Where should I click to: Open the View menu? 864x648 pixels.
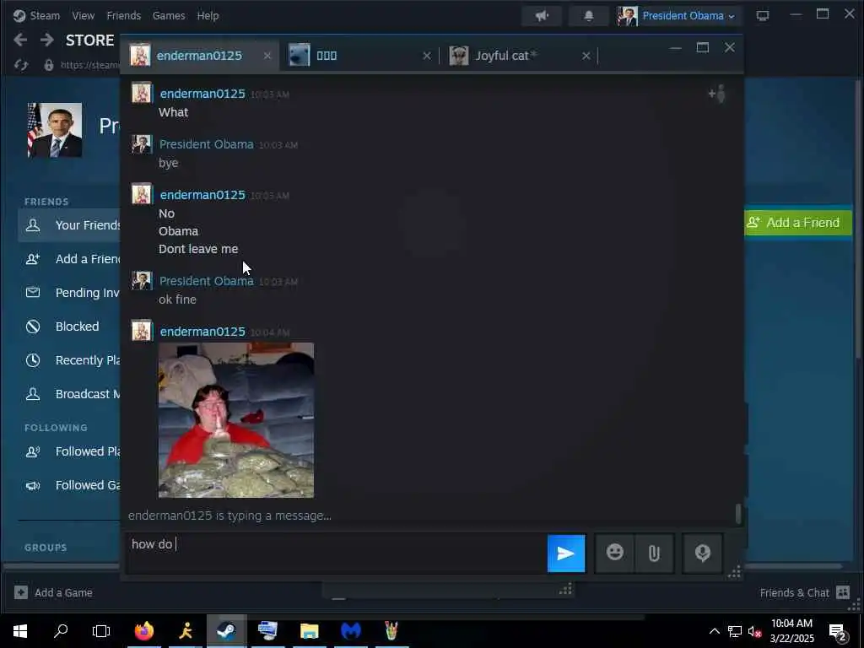84,15
